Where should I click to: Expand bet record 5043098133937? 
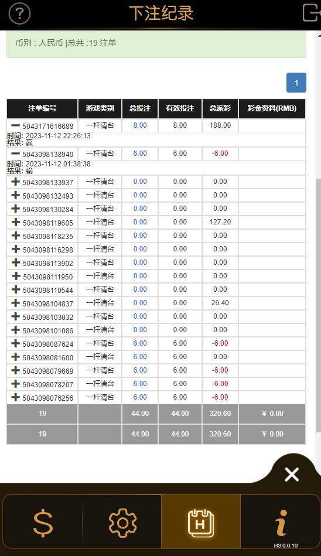click(x=15, y=182)
